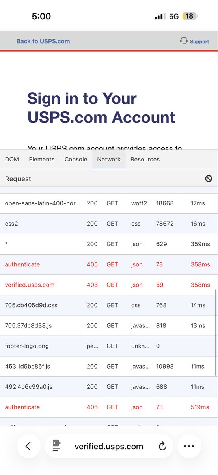Tap the 78672 size value
218x475 pixels.
(165, 224)
